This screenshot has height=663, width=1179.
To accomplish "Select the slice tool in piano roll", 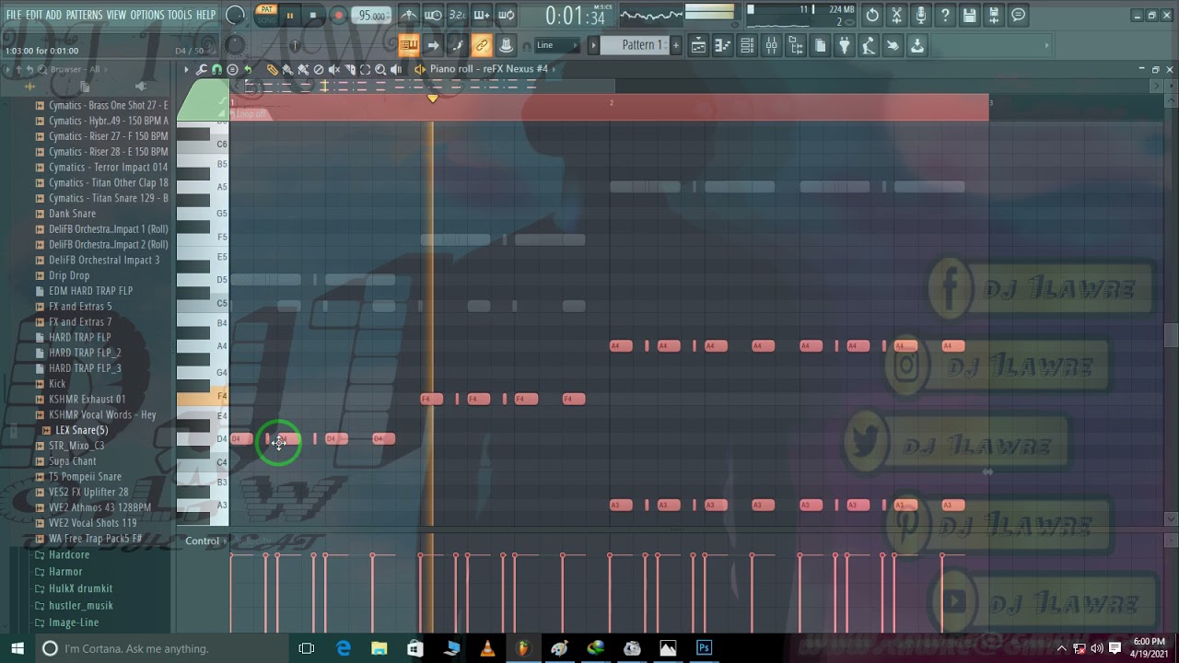I will click(350, 69).
